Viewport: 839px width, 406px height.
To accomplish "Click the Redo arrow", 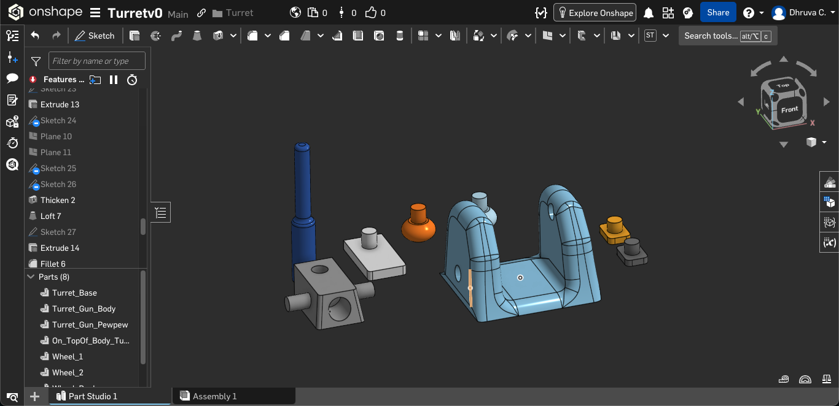I will pyautogui.click(x=56, y=36).
